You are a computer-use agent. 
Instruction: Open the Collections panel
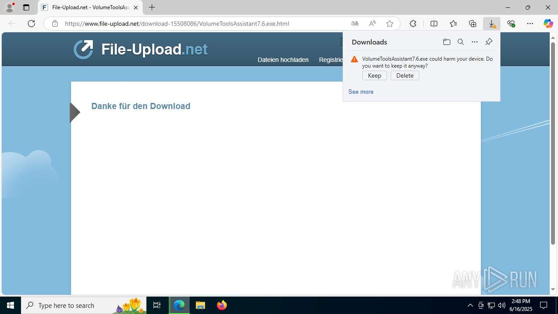(473, 24)
